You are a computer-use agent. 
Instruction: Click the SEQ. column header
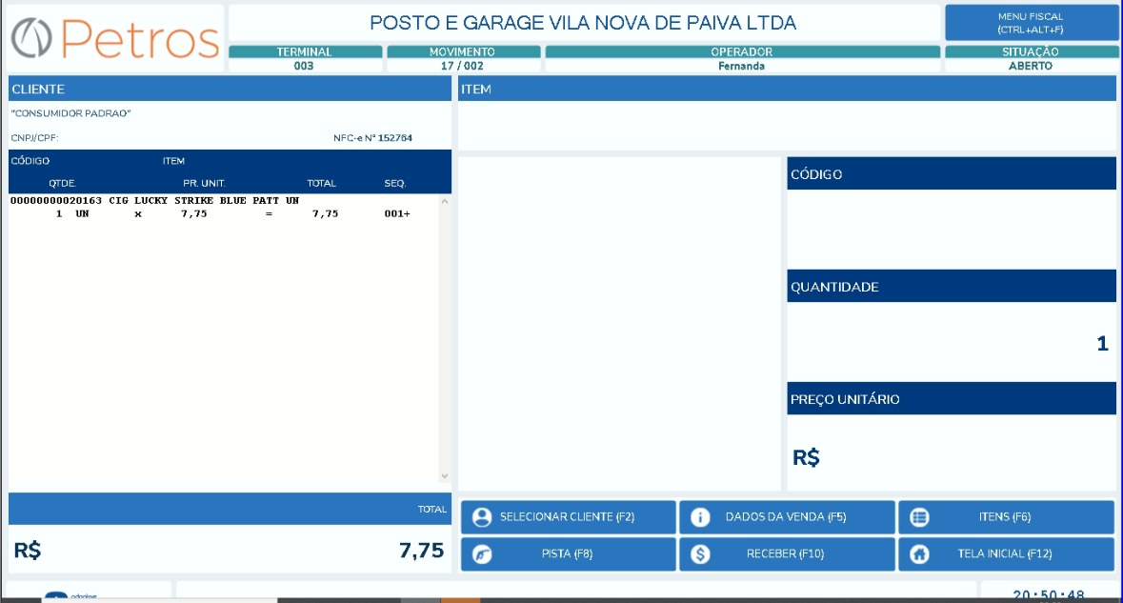[x=394, y=183]
